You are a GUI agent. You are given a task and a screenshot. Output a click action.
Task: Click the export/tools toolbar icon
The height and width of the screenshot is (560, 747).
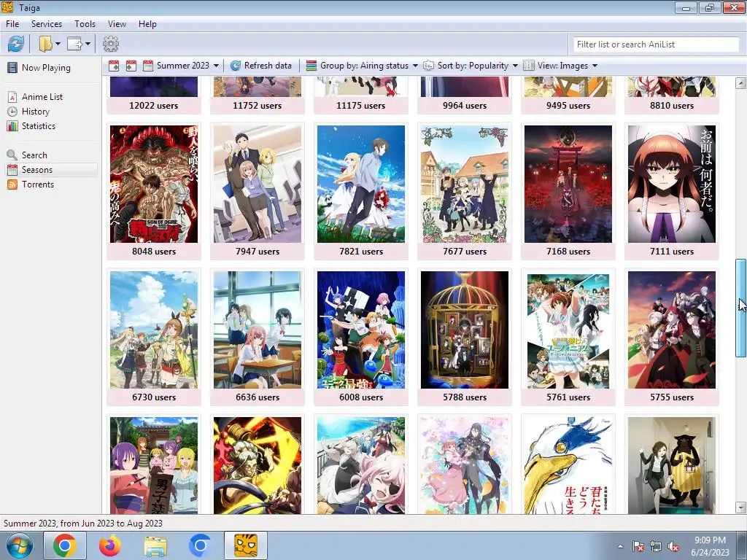pyautogui.click(x=74, y=44)
